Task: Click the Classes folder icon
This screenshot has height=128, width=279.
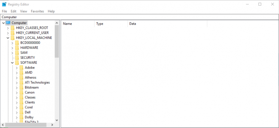Action: click(x=21, y=97)
